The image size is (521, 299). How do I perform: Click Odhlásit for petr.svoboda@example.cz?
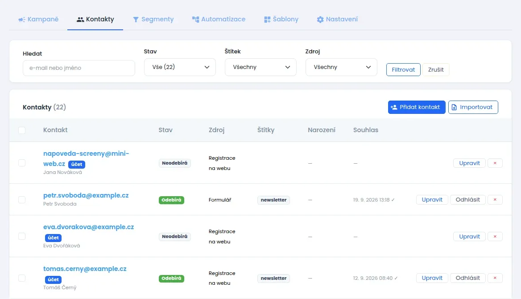point(467,199)
